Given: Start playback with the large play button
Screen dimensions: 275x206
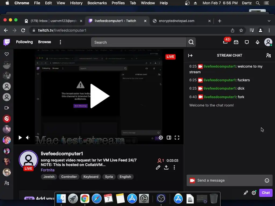Looking at the screenshot, I should click(100, 96).
